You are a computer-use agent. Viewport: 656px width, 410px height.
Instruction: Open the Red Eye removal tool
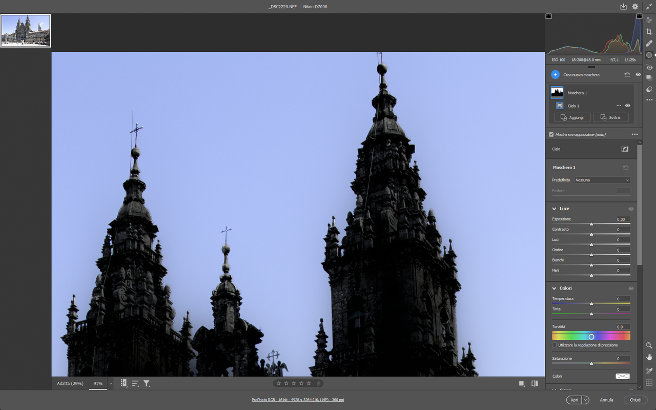(x=649, y=67)
